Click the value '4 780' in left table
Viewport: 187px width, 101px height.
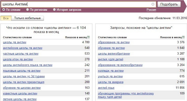pyautogui.click(x=86, y=42)
